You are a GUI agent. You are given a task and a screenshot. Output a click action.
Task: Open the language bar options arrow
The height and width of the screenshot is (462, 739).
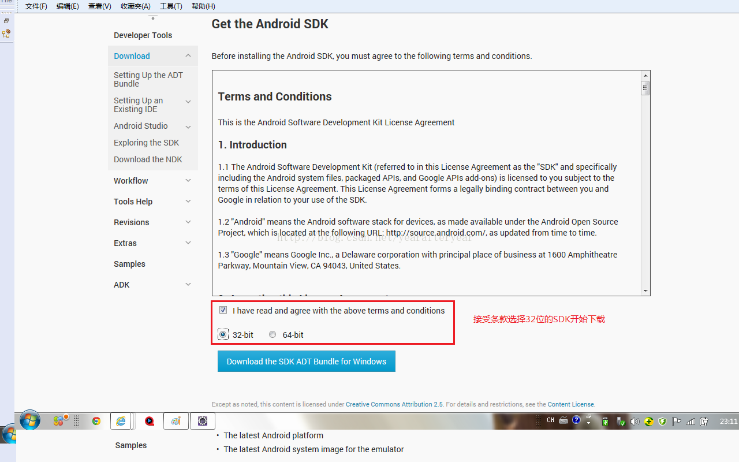(x=588, y=423)
